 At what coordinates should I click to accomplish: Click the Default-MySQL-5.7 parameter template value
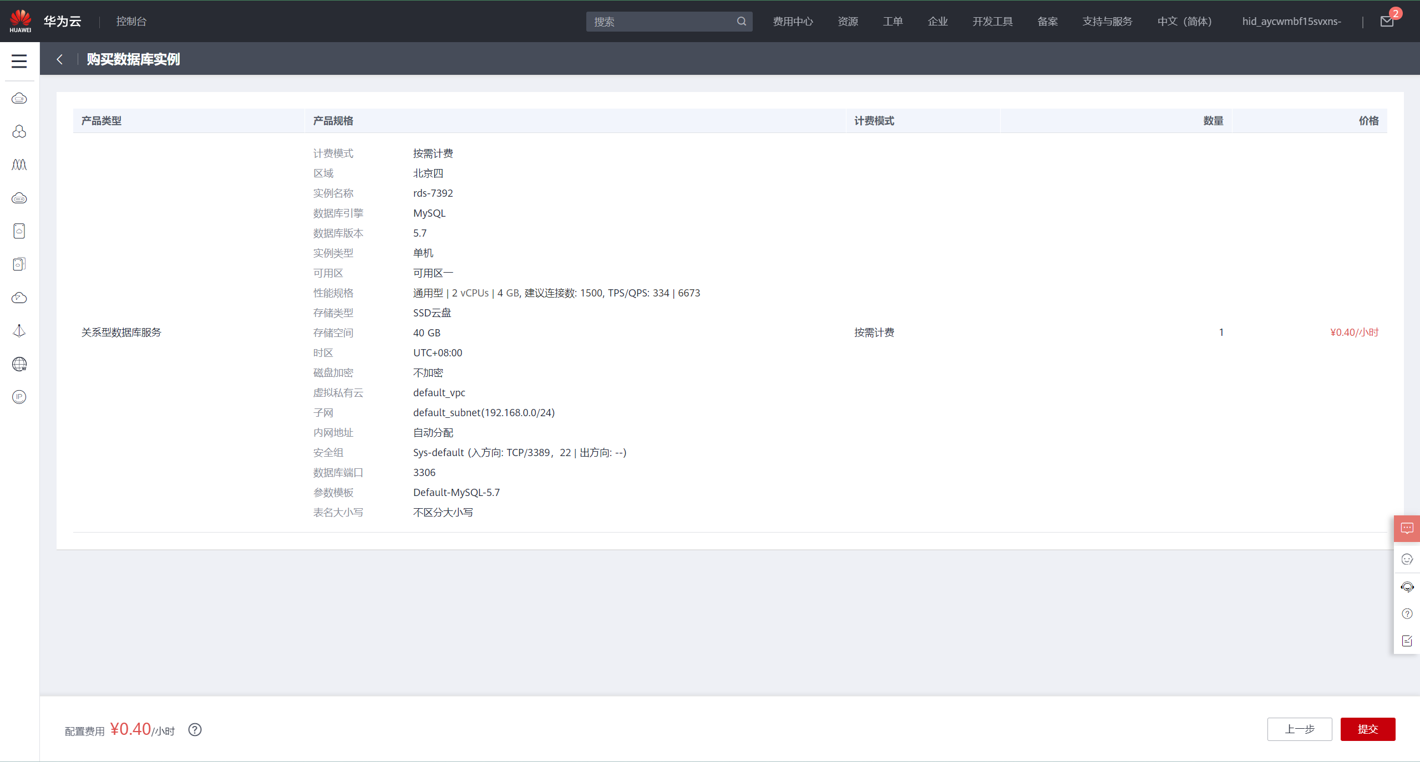[x=456, y=493]
